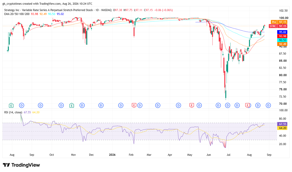This screenshot has height=172, width=292.
Task: Click the high value H97.75
Action: pos(128,10)
